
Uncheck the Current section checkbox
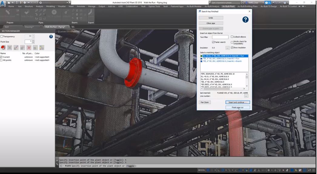2,57
